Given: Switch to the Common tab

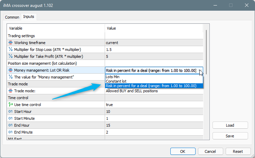Looking at the screenshot, I should (x=12, y=17).
